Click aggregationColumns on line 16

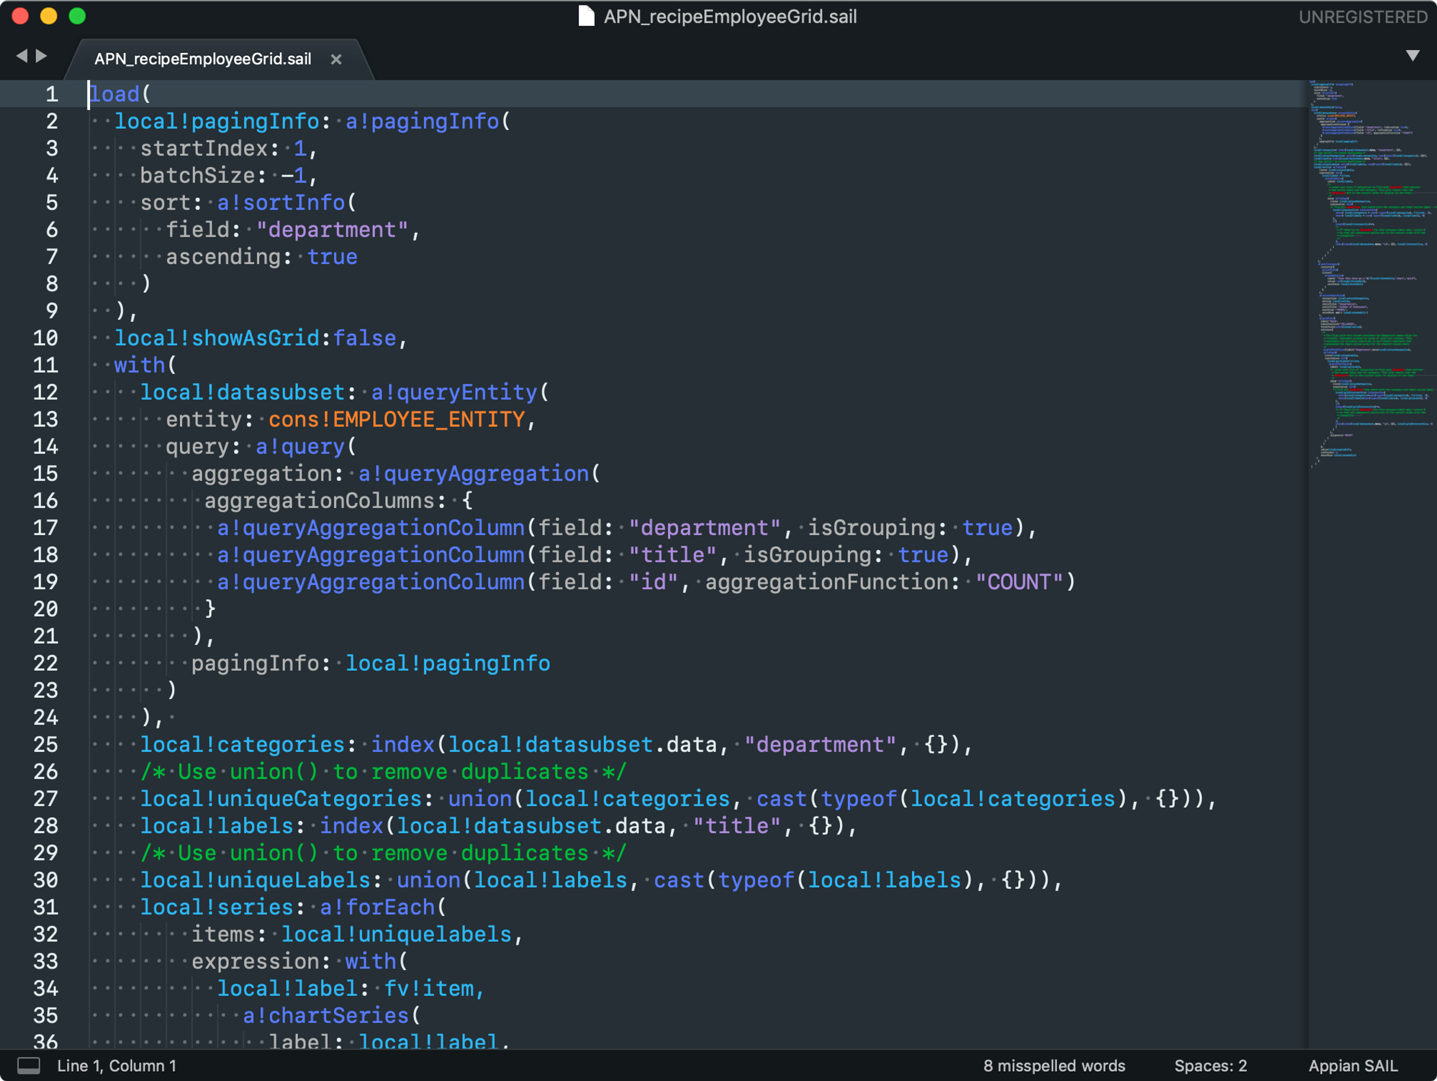coord(320,501)
